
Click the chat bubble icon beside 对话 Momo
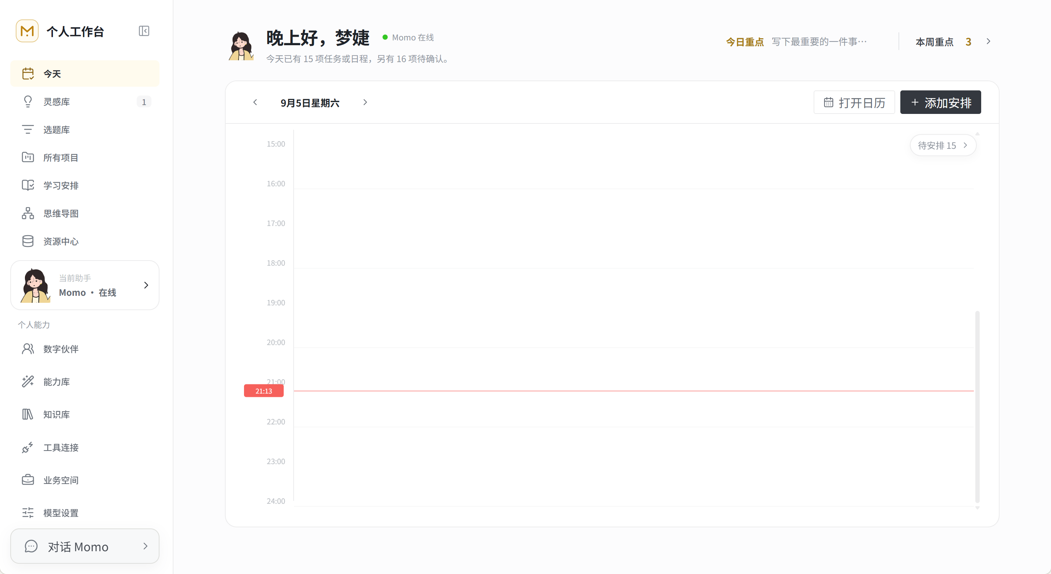coord(31,546)
